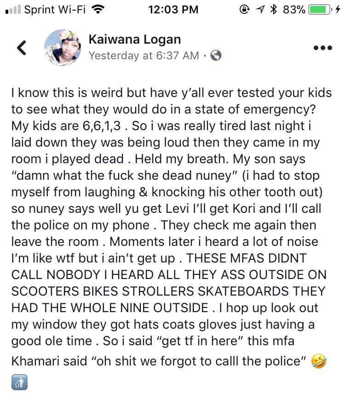This screenshot has width=345, height=399.
Task: Tap the back chevron arrow
Action: coord(20,48)
